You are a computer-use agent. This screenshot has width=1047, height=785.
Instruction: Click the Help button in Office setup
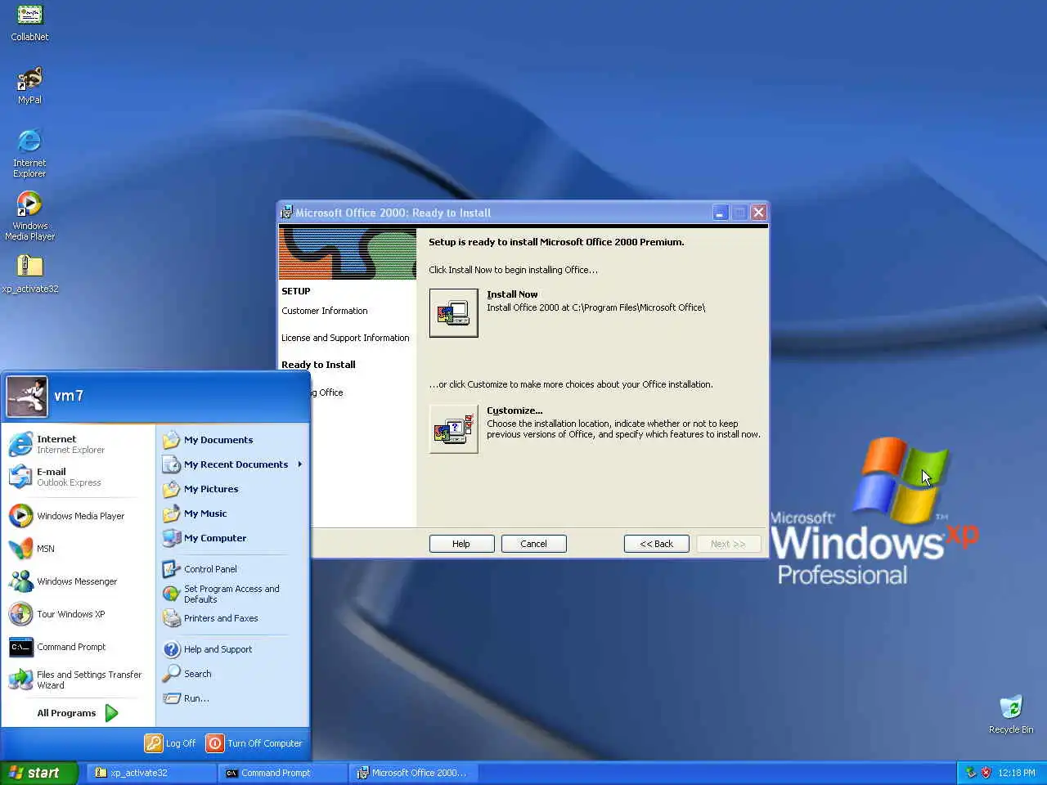pos(461,544)
